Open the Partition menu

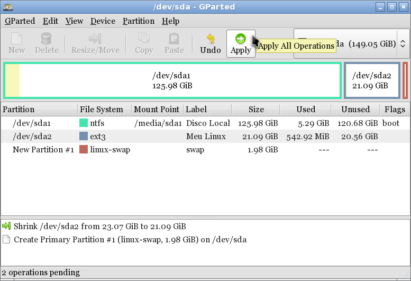(138, 21)
